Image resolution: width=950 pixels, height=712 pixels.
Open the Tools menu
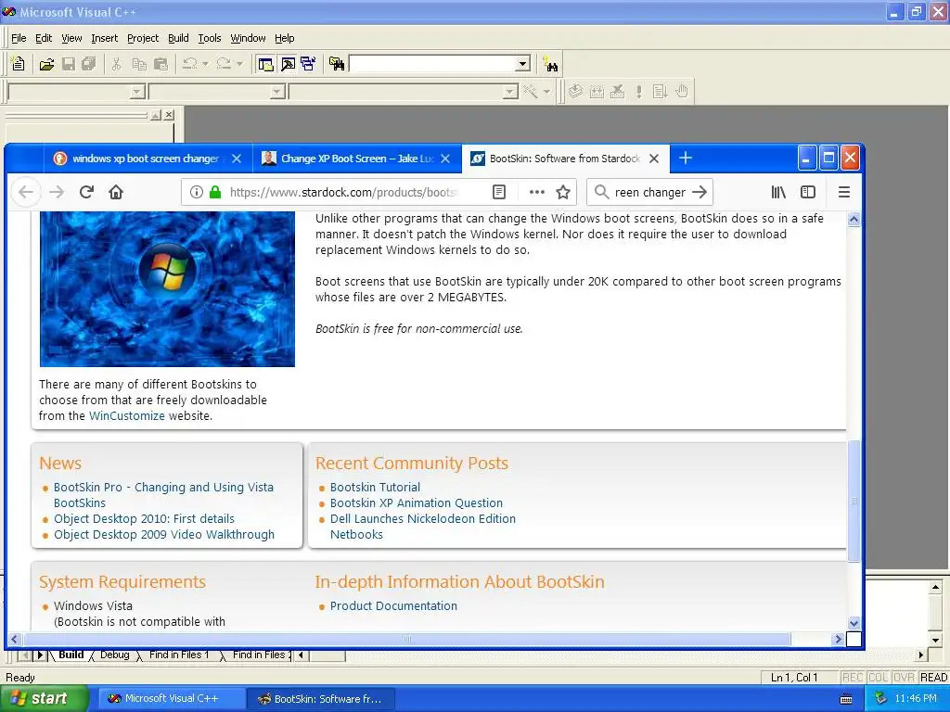tap(210, 38)
